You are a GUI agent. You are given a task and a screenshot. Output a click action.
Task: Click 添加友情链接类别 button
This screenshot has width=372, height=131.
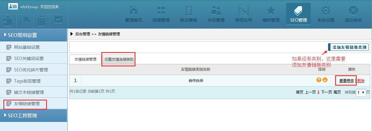click(x=349, y=47)
